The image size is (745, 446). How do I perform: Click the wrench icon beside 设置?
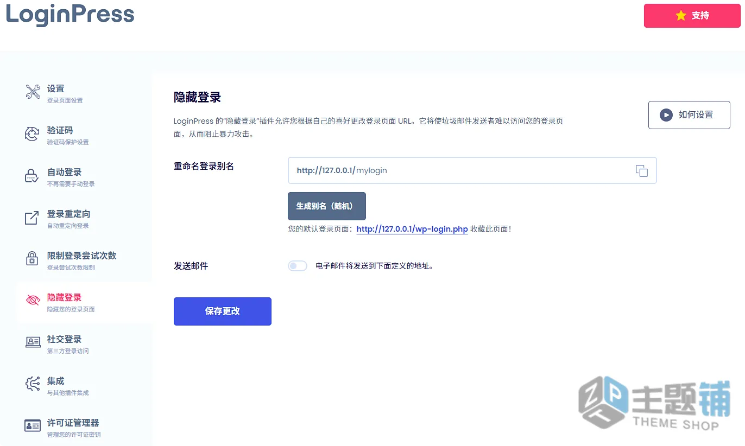33,92
